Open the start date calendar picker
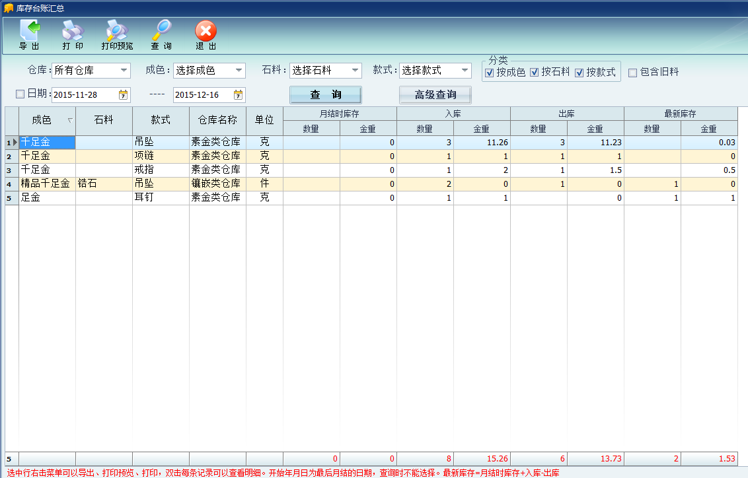Viewport: 748px width, 478px height. click(123, 95)
